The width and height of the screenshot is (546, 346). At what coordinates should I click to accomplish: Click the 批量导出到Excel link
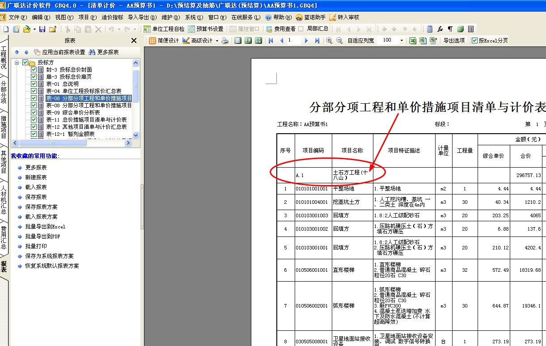[45, 227]
